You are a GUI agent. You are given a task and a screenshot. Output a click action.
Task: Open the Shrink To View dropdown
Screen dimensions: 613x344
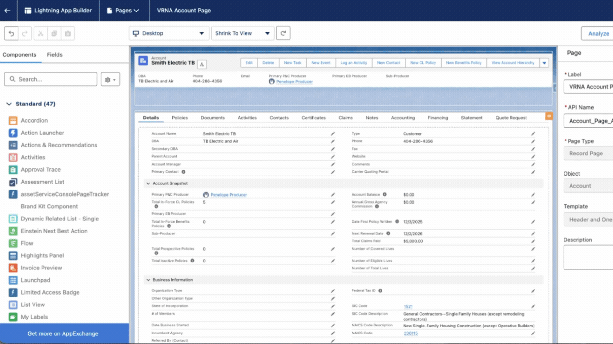pyautogui.click(x=243, y=33)
